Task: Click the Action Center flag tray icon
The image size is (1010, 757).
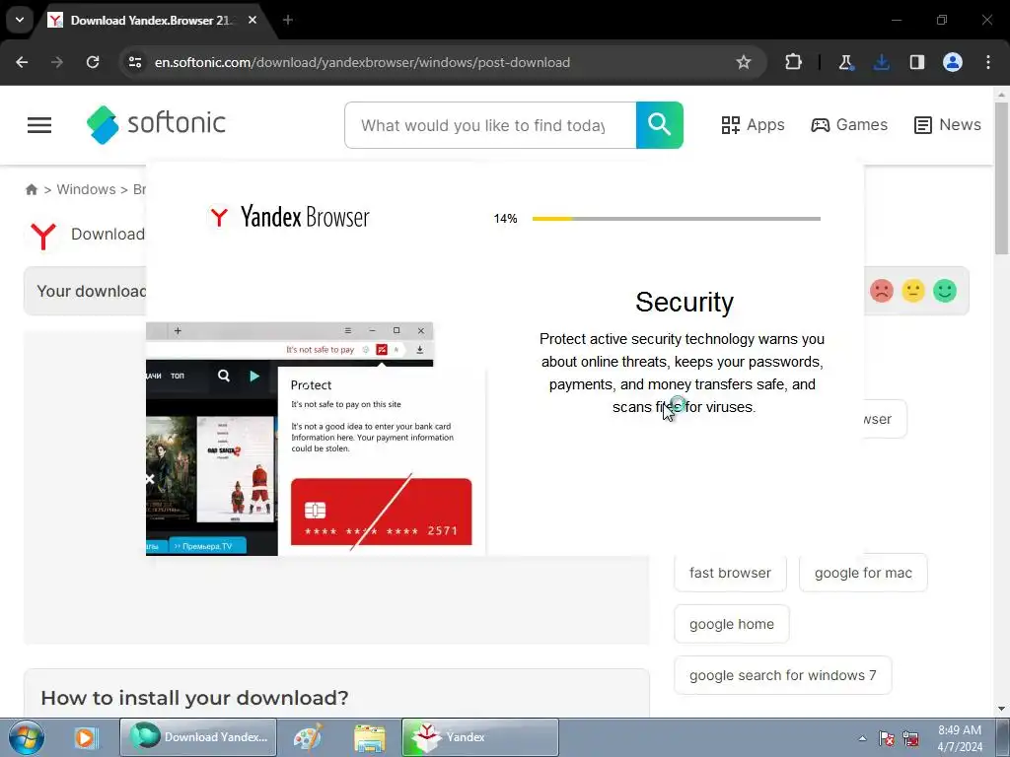Action: (887, 738)
